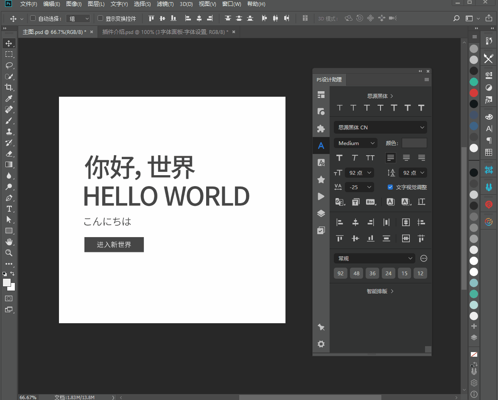Viewport: 498px width, 400px height.
Task: Select the Type tool
Action: pos(9,209)
